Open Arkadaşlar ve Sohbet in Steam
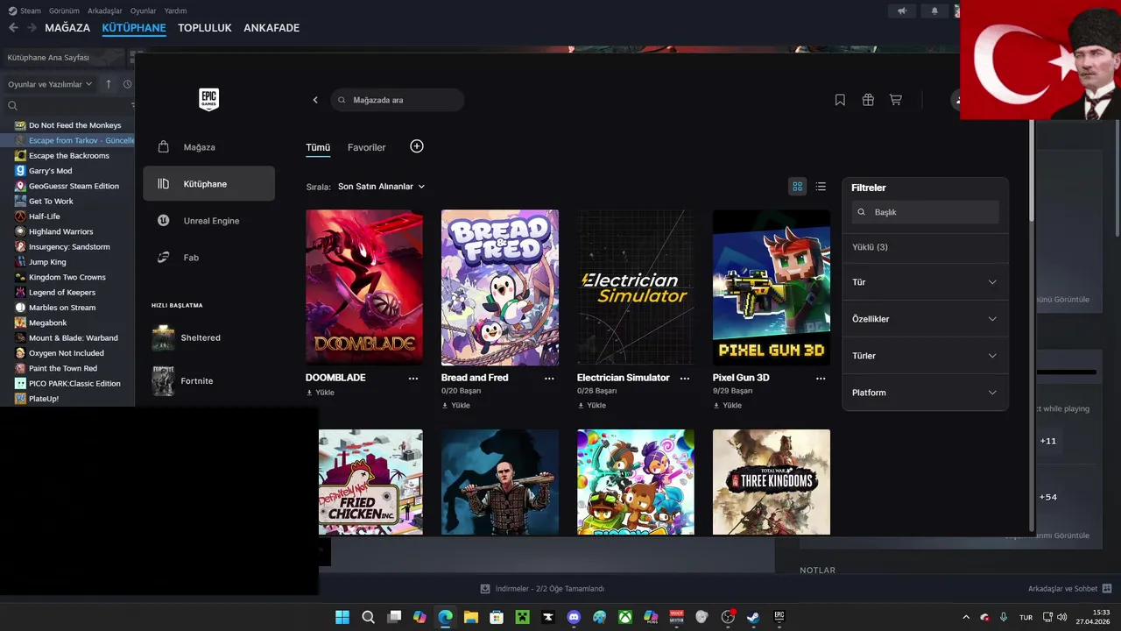The width and height of the screenshot is (1121, 631). tap(1070, 589)
